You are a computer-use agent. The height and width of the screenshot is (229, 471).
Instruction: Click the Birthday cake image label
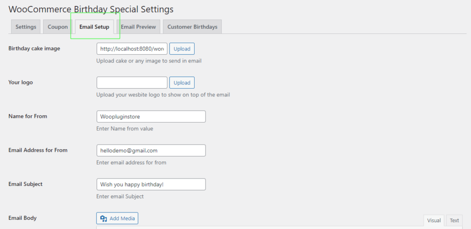(x=34, y=48)
